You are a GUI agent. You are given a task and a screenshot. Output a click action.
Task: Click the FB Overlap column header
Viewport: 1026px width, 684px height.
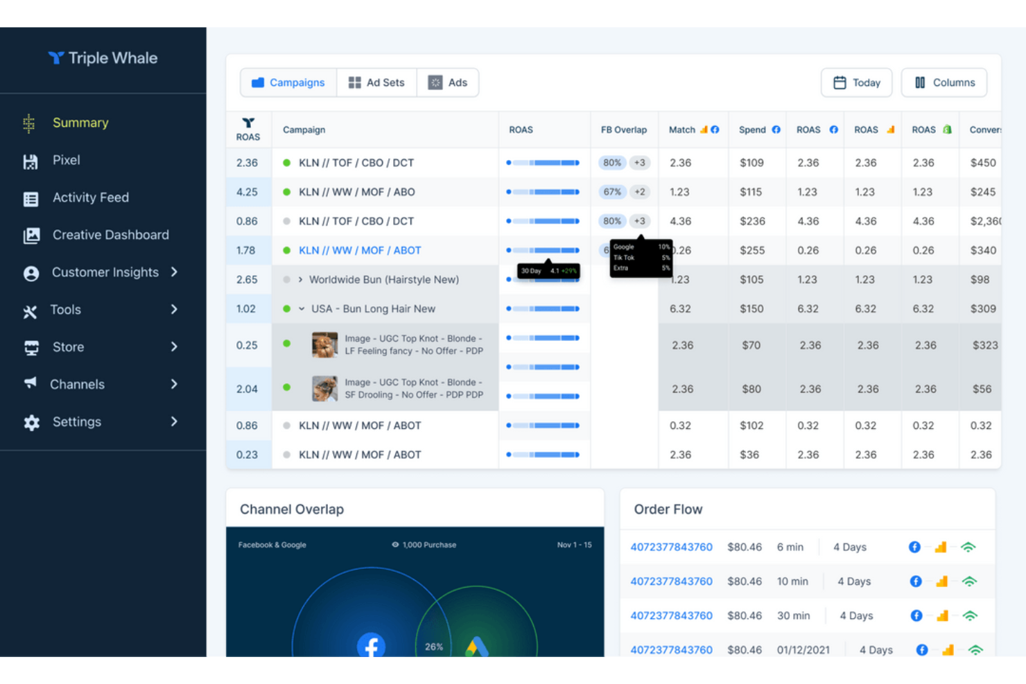pos(624,130)
